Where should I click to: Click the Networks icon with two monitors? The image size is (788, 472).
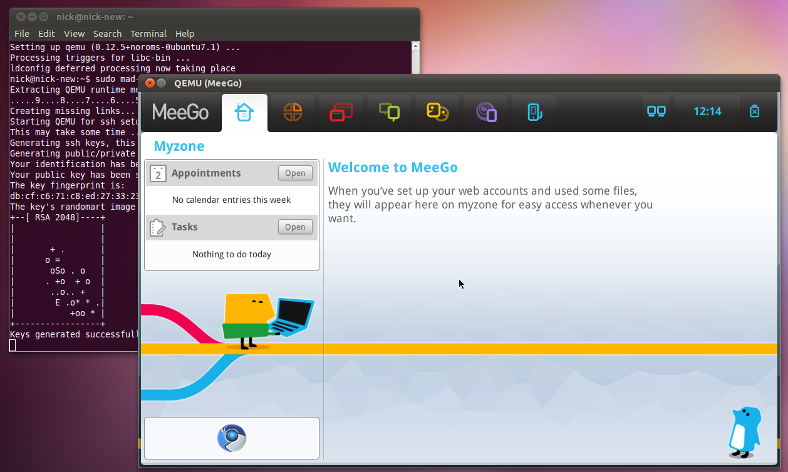(x=656, y=111)
